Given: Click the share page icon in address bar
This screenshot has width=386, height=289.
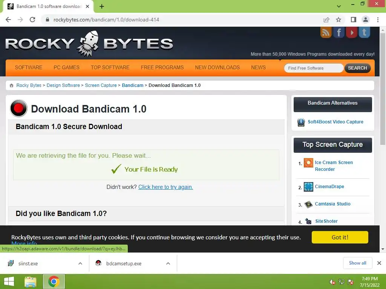Looking at the screenshot, I should (326, 20).
